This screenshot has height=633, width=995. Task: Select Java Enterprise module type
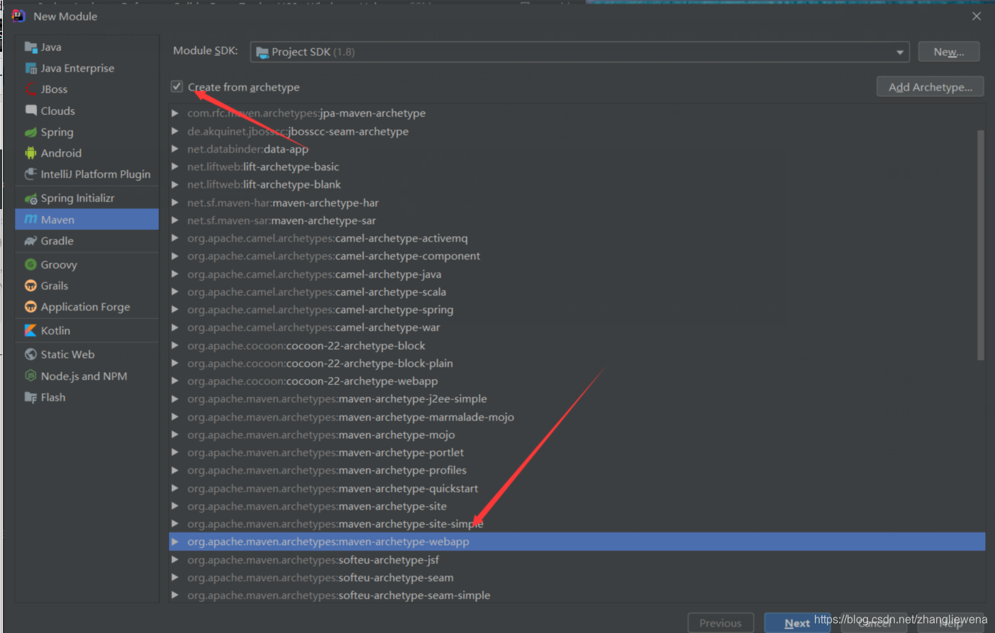click(87, 69)
